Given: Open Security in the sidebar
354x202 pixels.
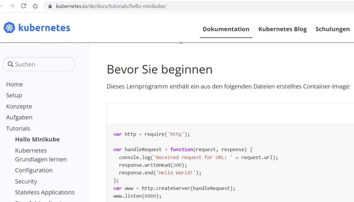Looking at the screenshot, I should pyautogui.click(x=26, y=181).
